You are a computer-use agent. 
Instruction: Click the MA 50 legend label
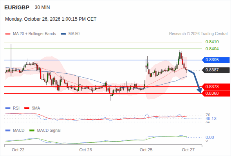coord(74,34)
